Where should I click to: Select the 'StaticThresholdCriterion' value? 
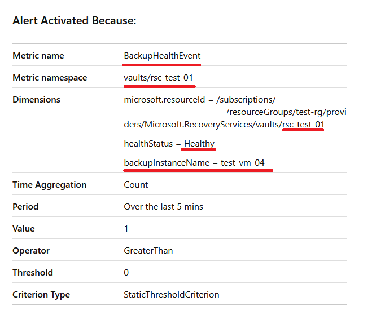[172, 295]
